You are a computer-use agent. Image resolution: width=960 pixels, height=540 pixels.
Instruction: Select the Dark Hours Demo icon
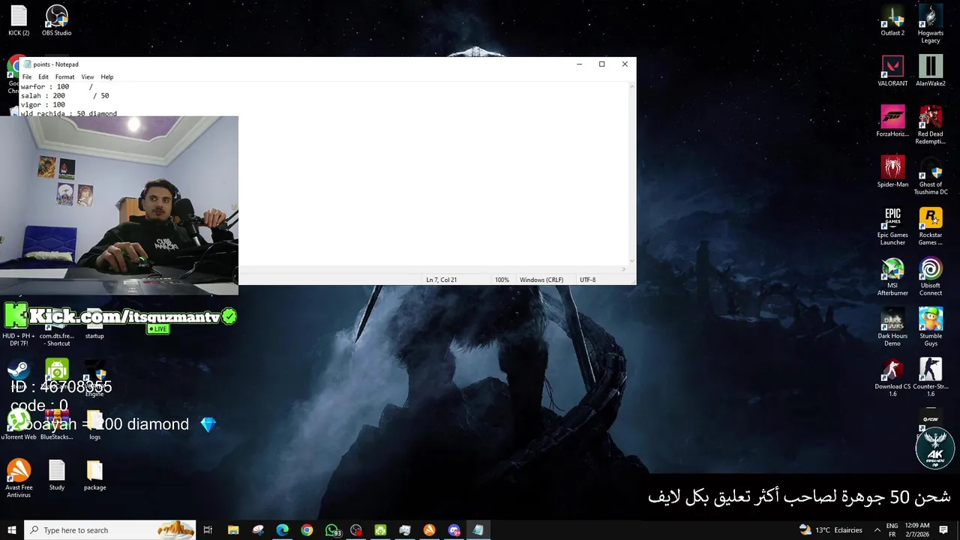(892, 326)
